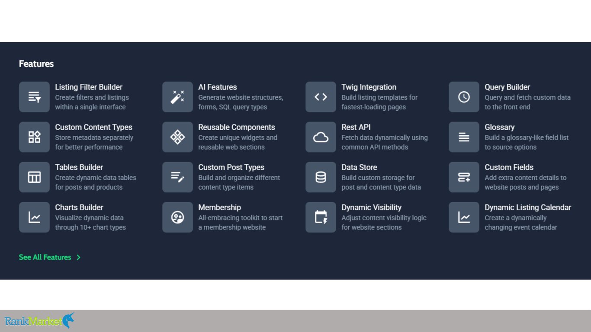591x332 pixels.
Task: Click text 'Visualize dynamic data through 10+ chart types'
Action: tap(90, 223)
